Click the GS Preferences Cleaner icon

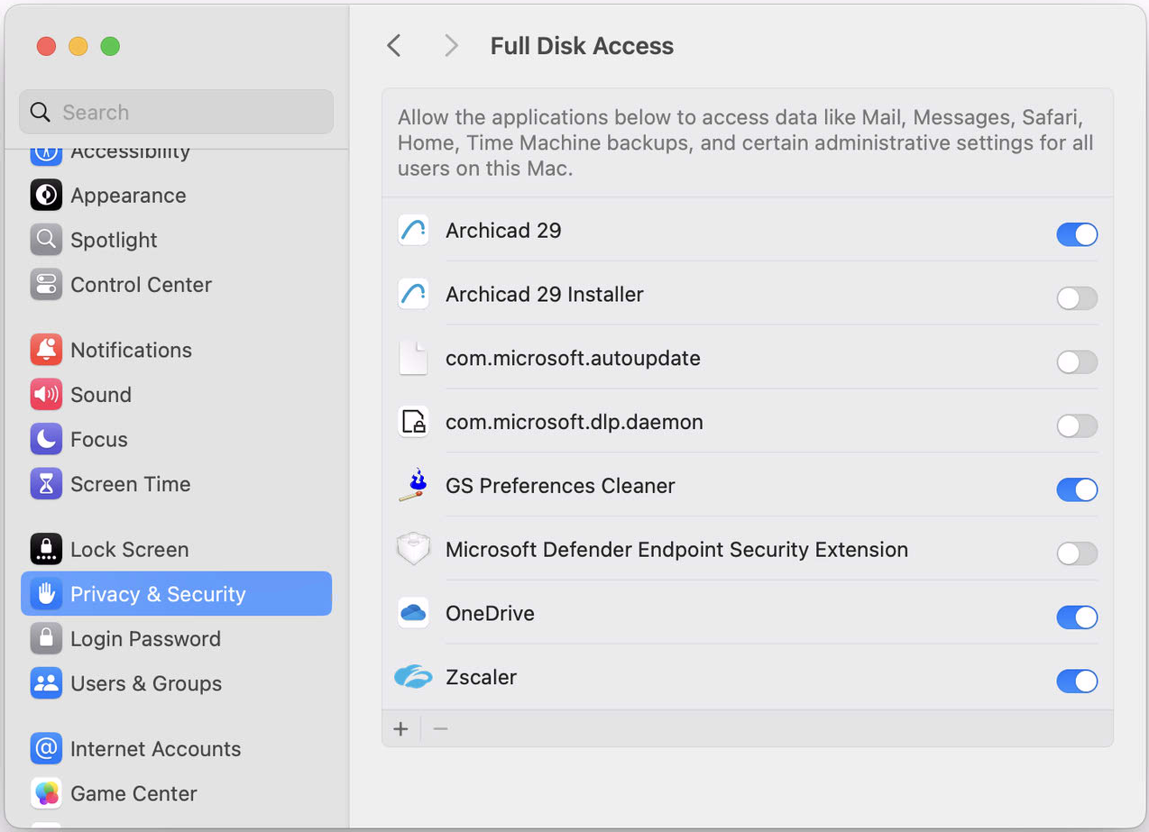(x=413, y=485)
